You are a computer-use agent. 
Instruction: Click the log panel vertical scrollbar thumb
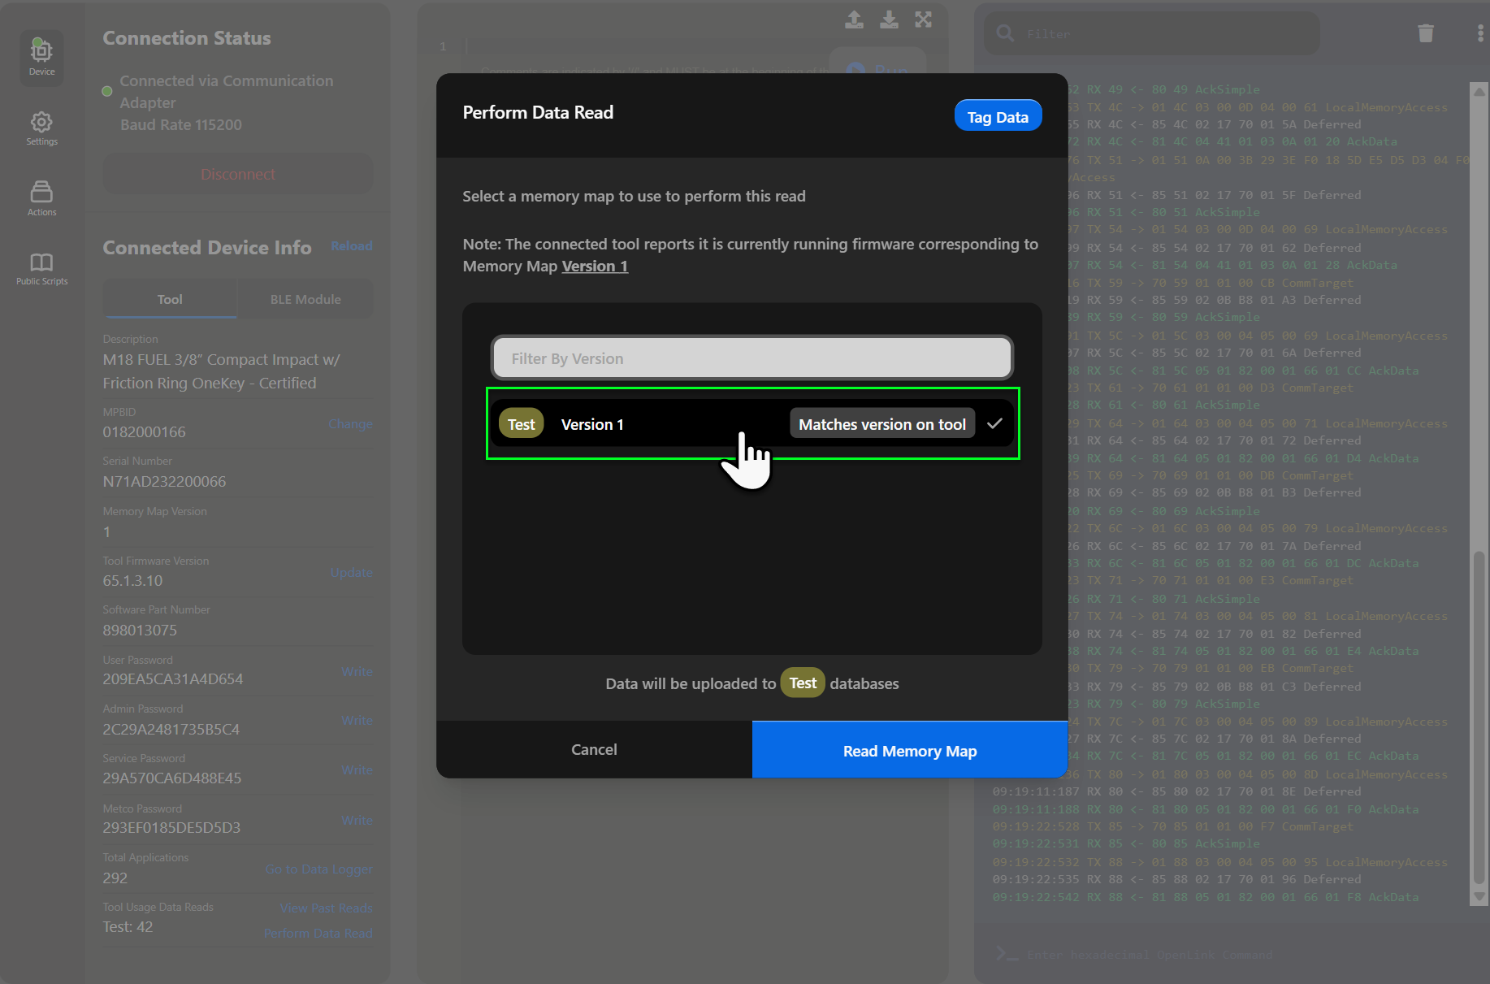pos(1479,718)
